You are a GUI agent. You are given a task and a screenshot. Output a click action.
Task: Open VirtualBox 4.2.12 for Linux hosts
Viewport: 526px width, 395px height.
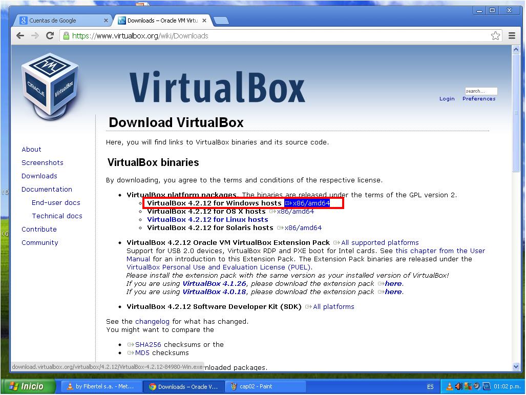207,219
